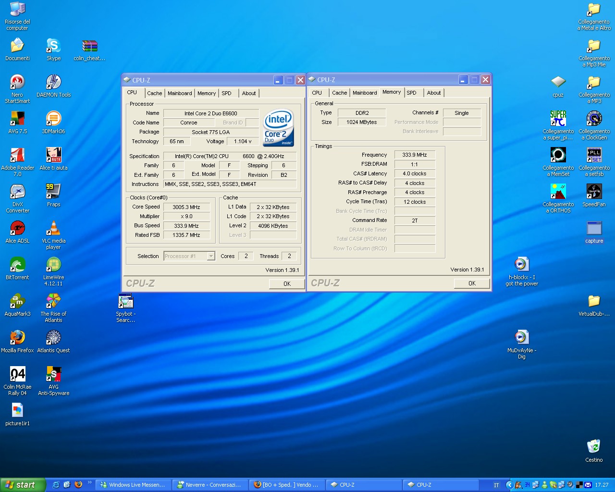
Task: Open Risorse del computer icon
Action: click(17, 9)
